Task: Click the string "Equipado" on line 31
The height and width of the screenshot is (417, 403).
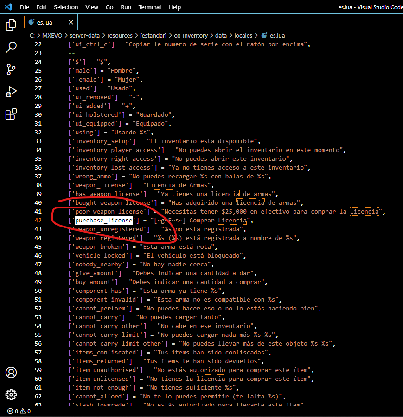Action: [152, 124]
